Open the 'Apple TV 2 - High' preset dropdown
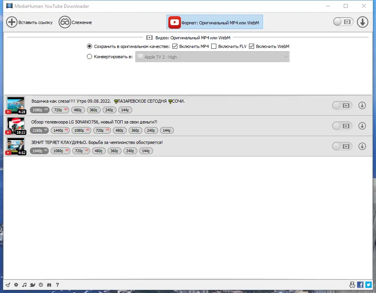The height and width of the screenshot is (293, 376). point(212,57)
